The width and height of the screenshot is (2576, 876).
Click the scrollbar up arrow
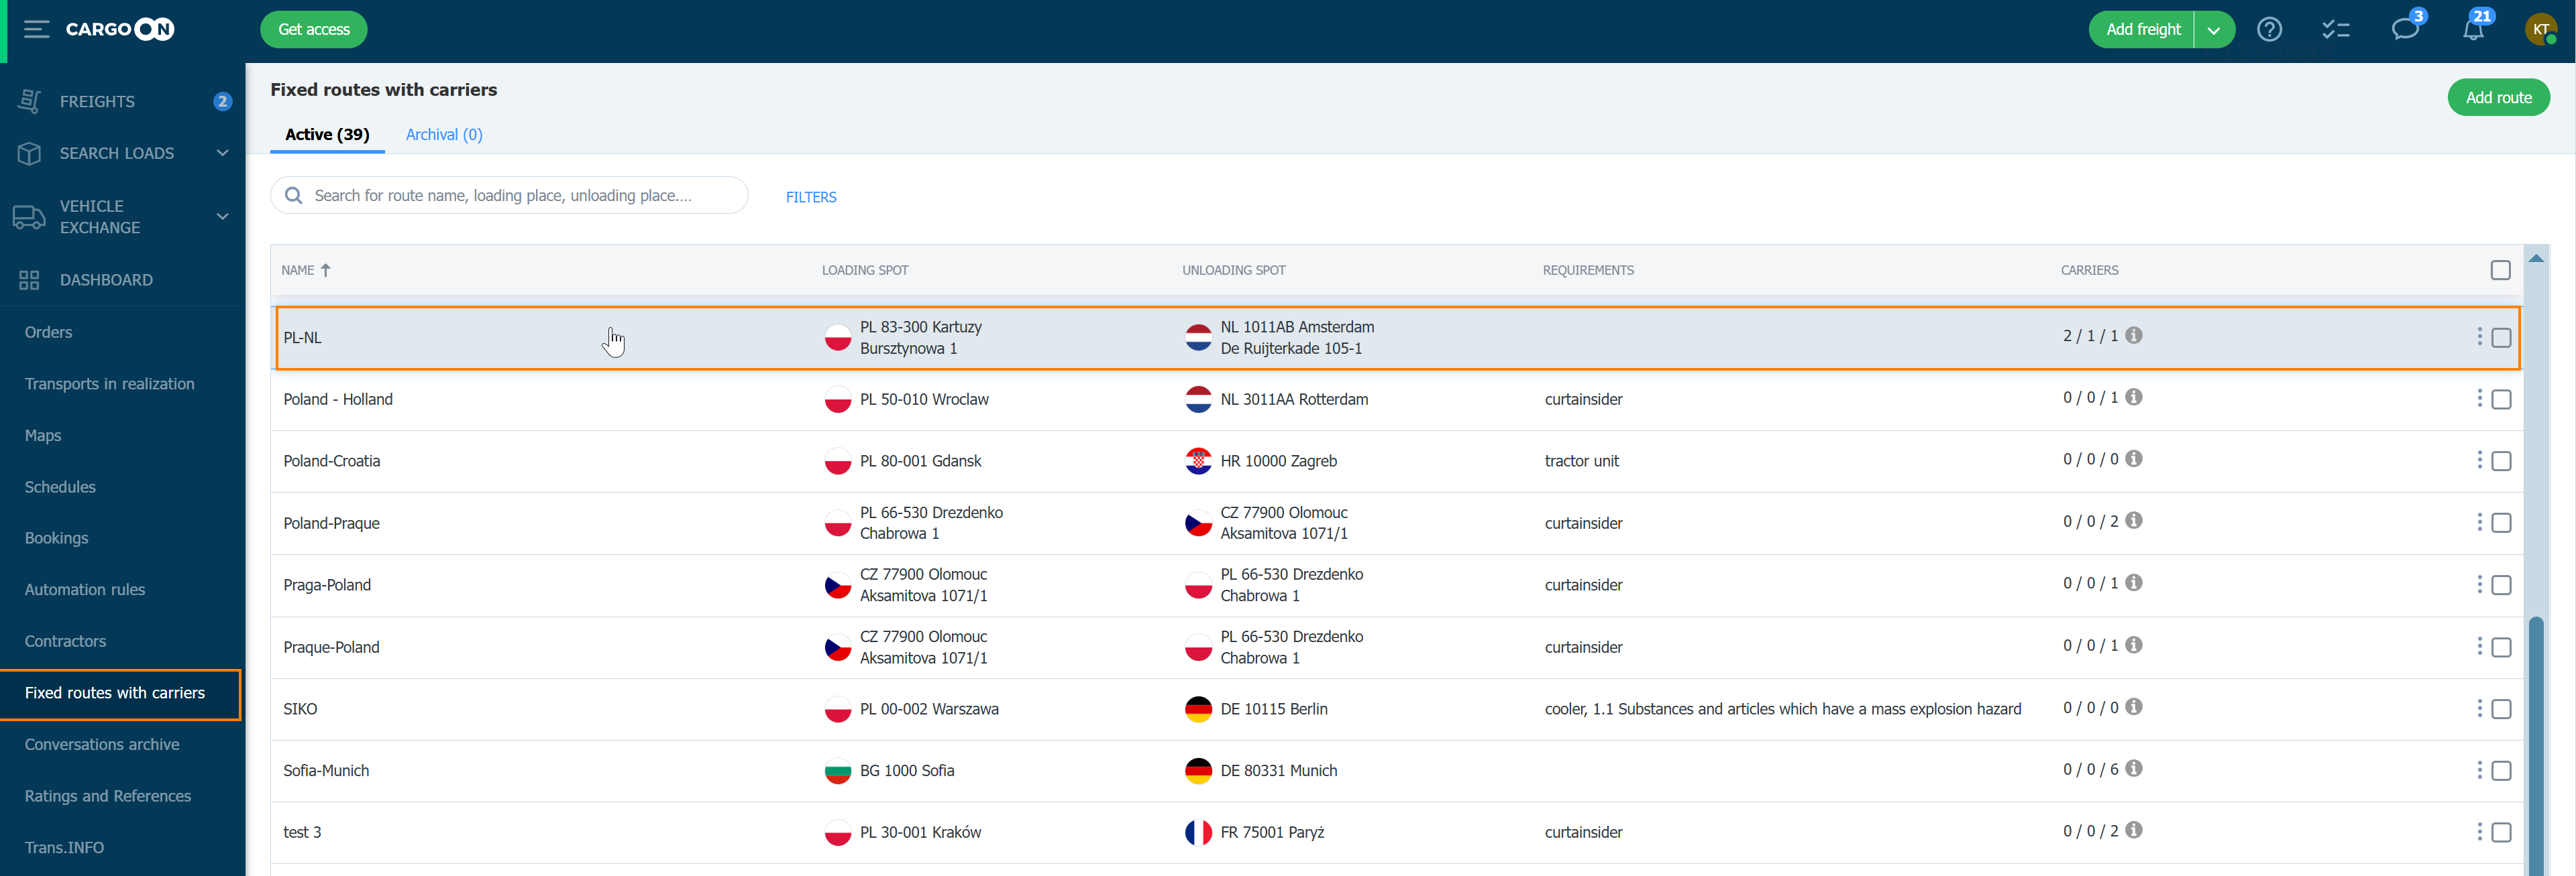2536,257
